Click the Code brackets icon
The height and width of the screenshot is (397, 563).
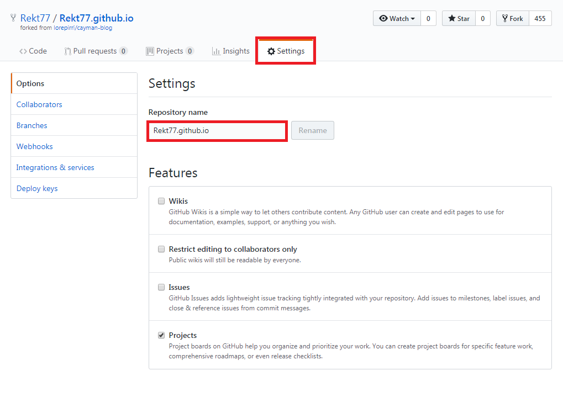(x=23, y=51)
